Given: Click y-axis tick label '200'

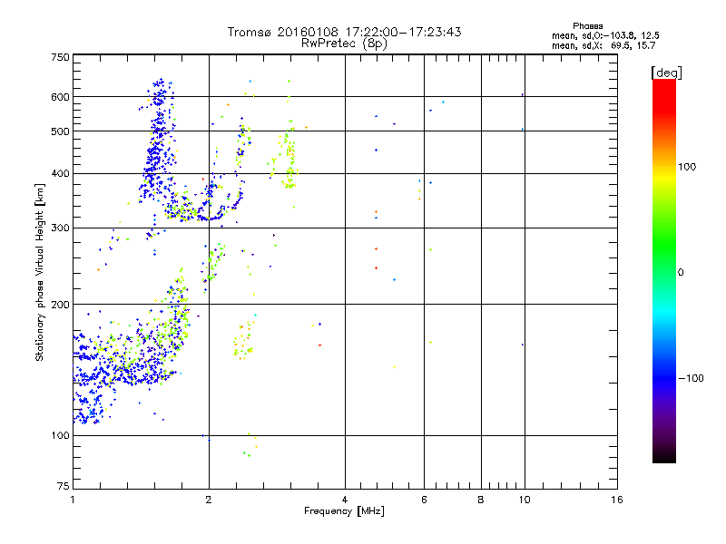Looking at the screenshot, I should click(x=60, y=305).
